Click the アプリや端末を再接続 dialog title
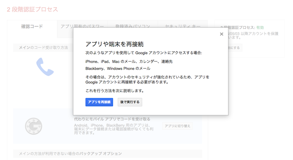The height and width of the screenshot is (160, 293). [114, 44]
